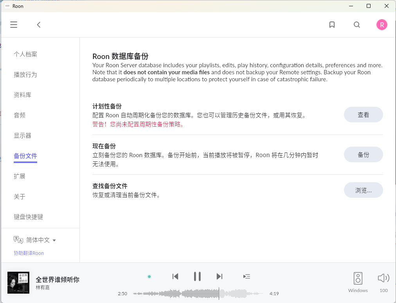Open the 扩展 settings tab
The height and width of the screenshot is (303, 396).
coord(20,176)
